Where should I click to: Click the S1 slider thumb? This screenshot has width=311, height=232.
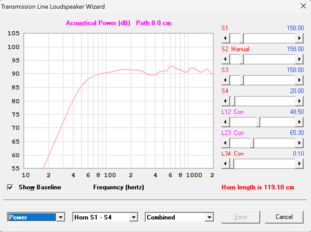click(x=242, y=39)
